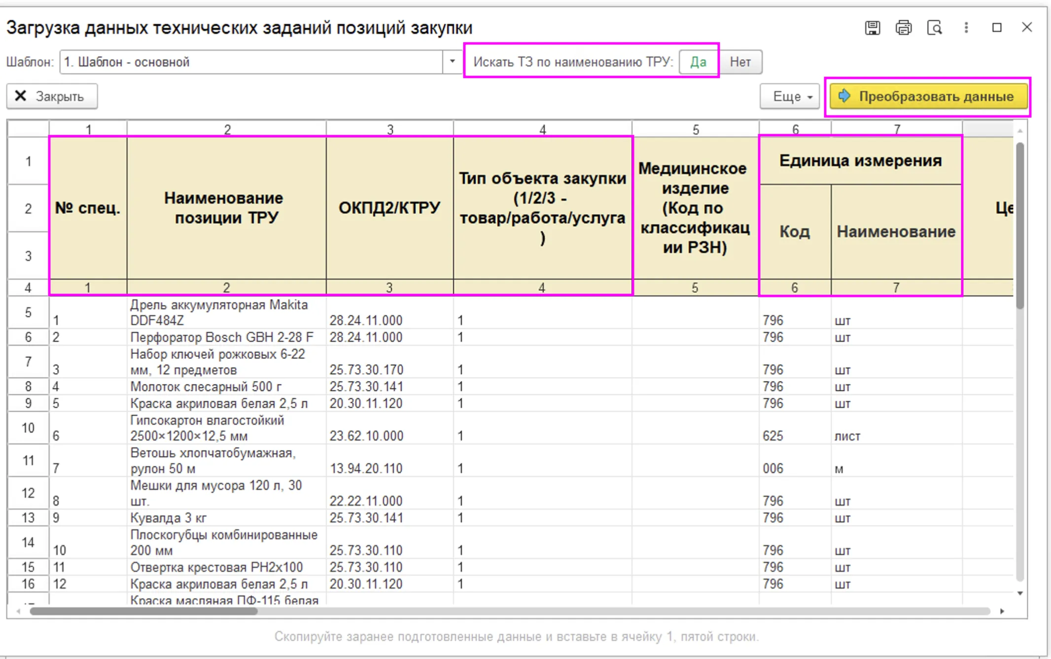Select column header number 5
The image size is (1051, 659).
[695, 130]
